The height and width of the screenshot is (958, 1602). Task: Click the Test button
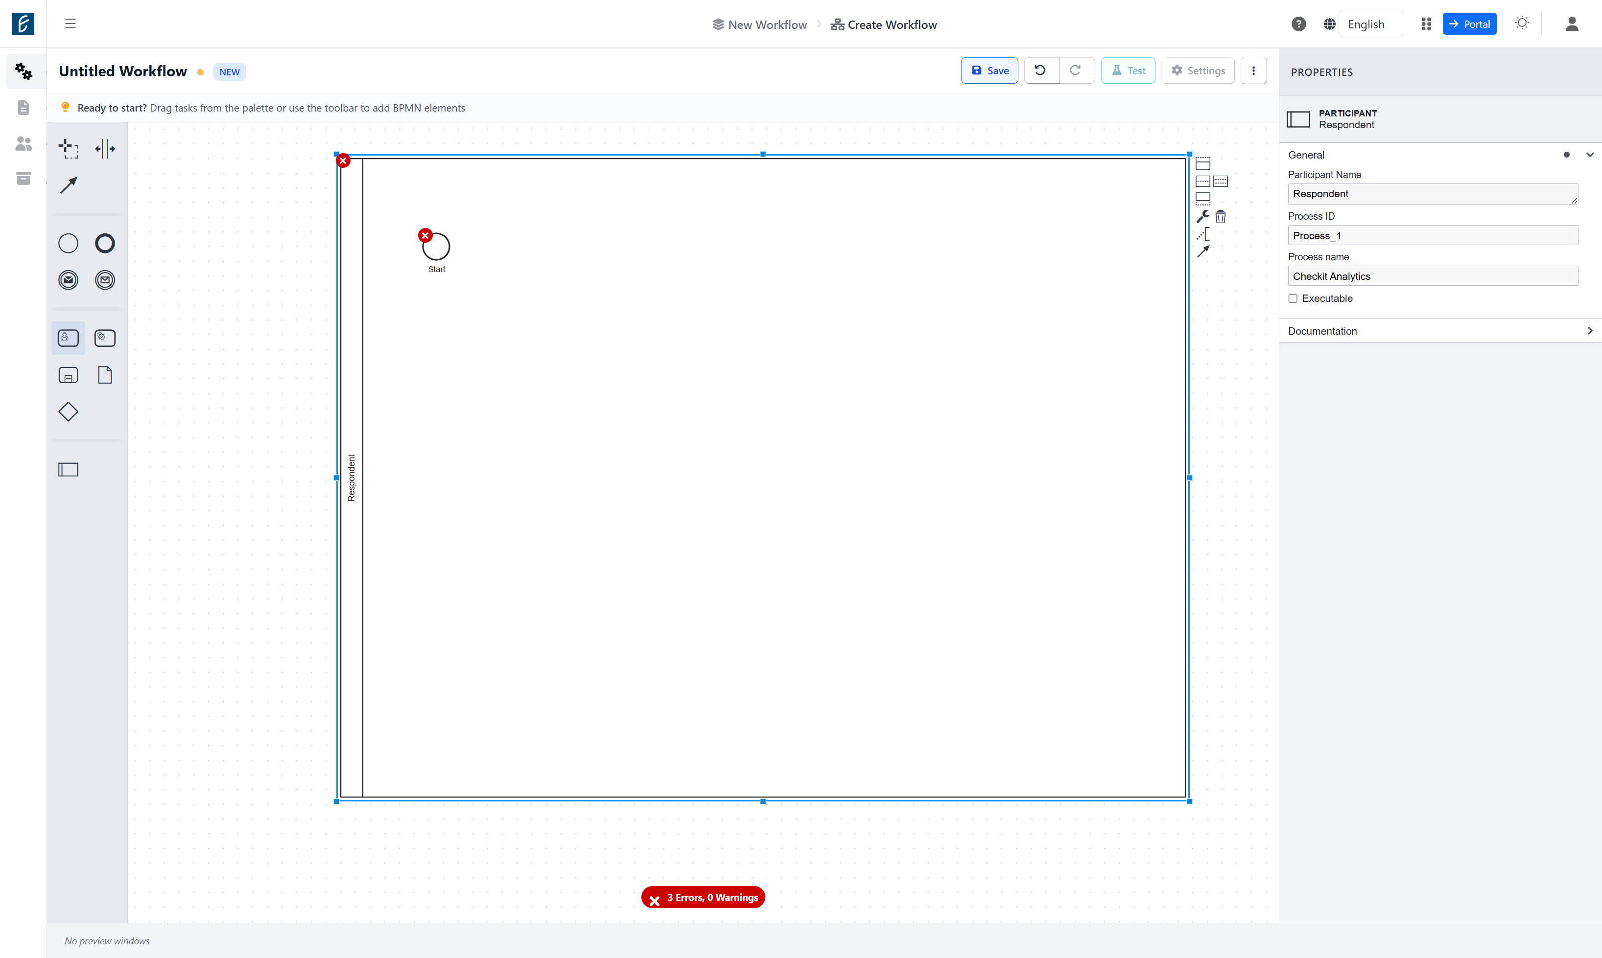click(x=1128, y=70)
